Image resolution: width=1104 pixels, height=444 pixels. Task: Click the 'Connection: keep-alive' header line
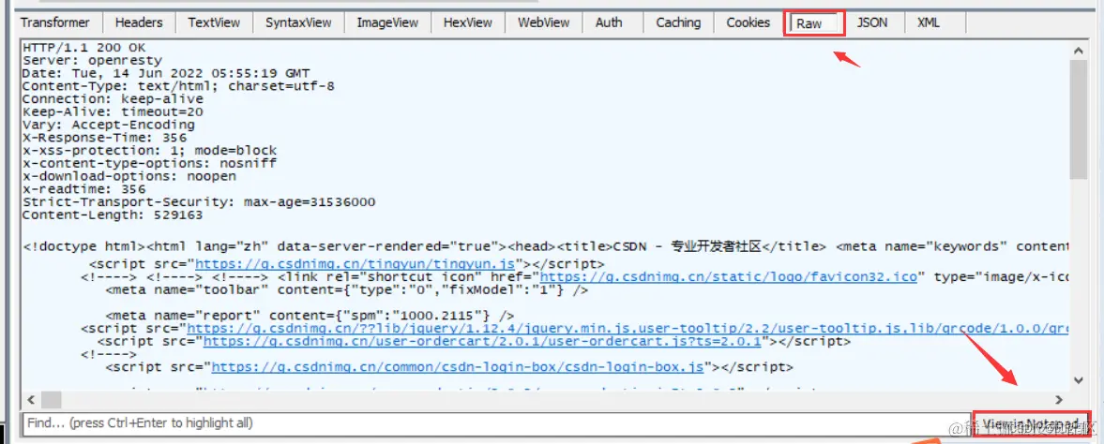pyautogui.click(x=113, y=99)
